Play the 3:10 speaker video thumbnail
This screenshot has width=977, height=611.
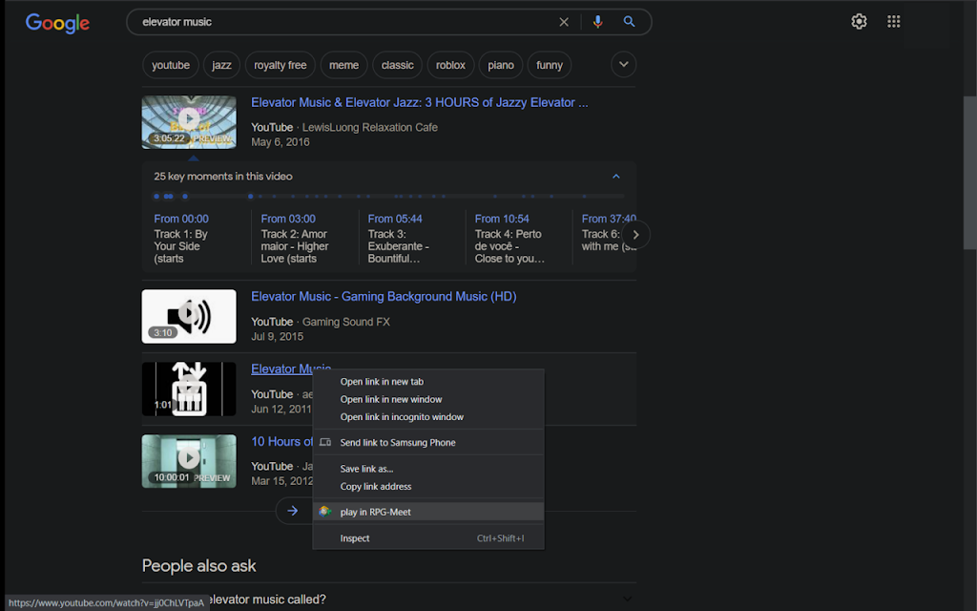coord(189,316)
